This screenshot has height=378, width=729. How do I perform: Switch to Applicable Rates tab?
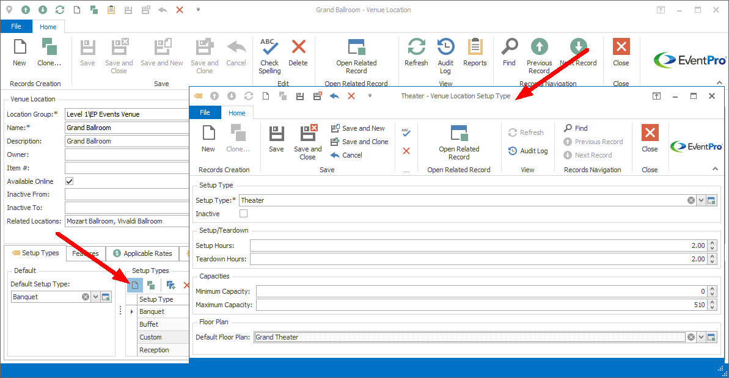click(x=143, y=253)
